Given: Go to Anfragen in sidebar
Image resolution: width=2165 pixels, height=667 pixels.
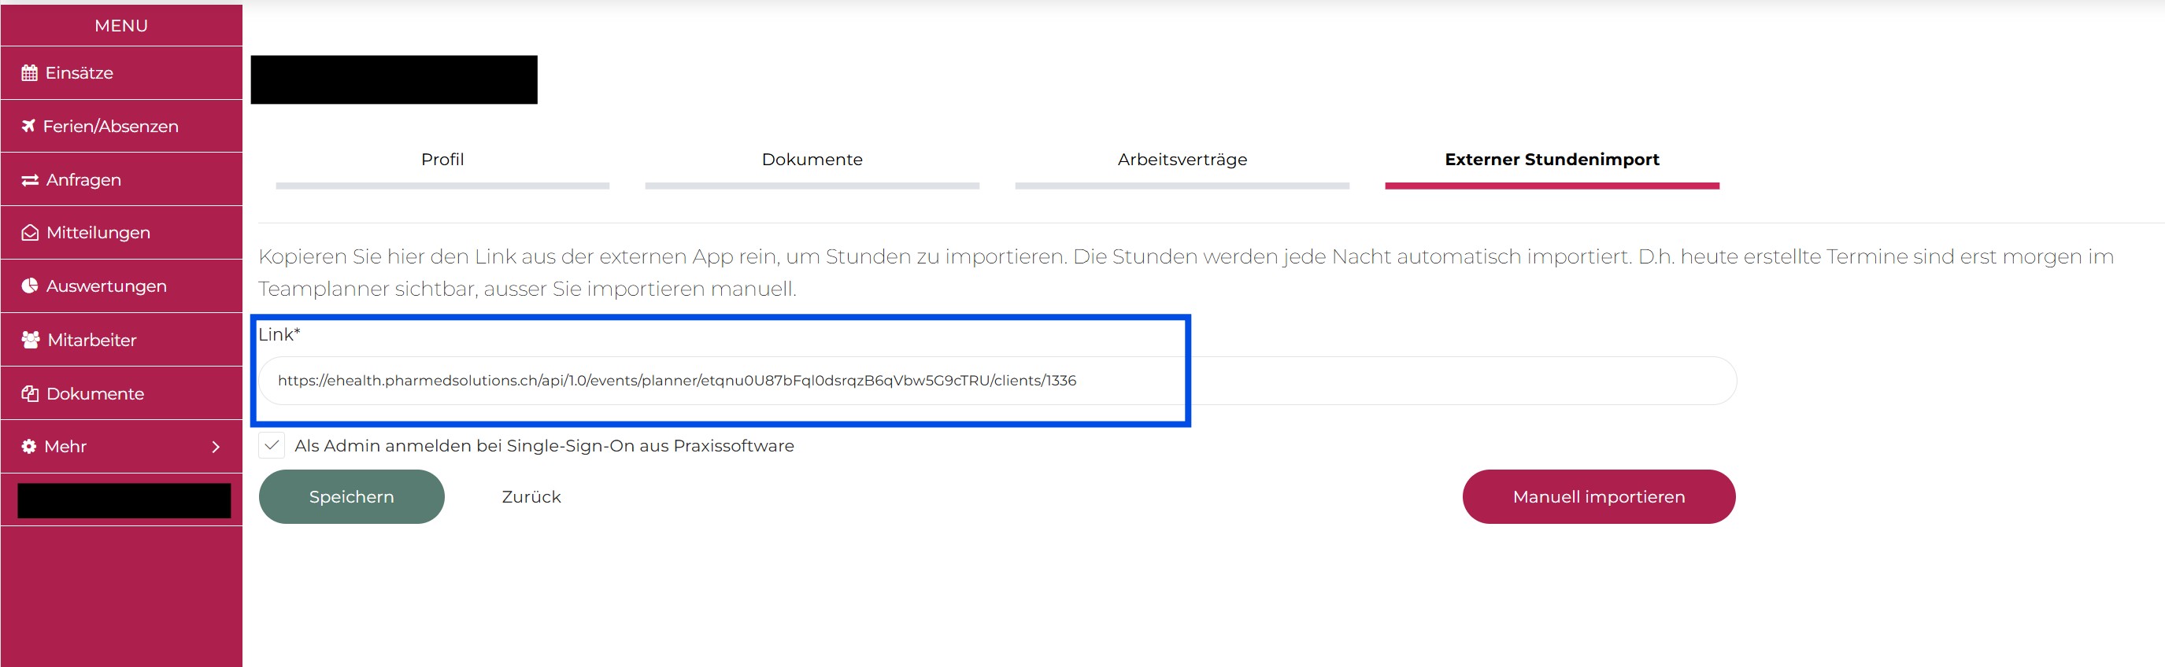Looking at the screenshot, I should [x=121, y=180].
